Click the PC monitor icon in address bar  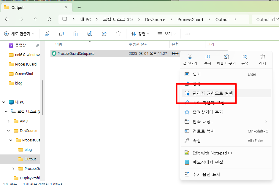pyautogui.click(x=65, y=19)
